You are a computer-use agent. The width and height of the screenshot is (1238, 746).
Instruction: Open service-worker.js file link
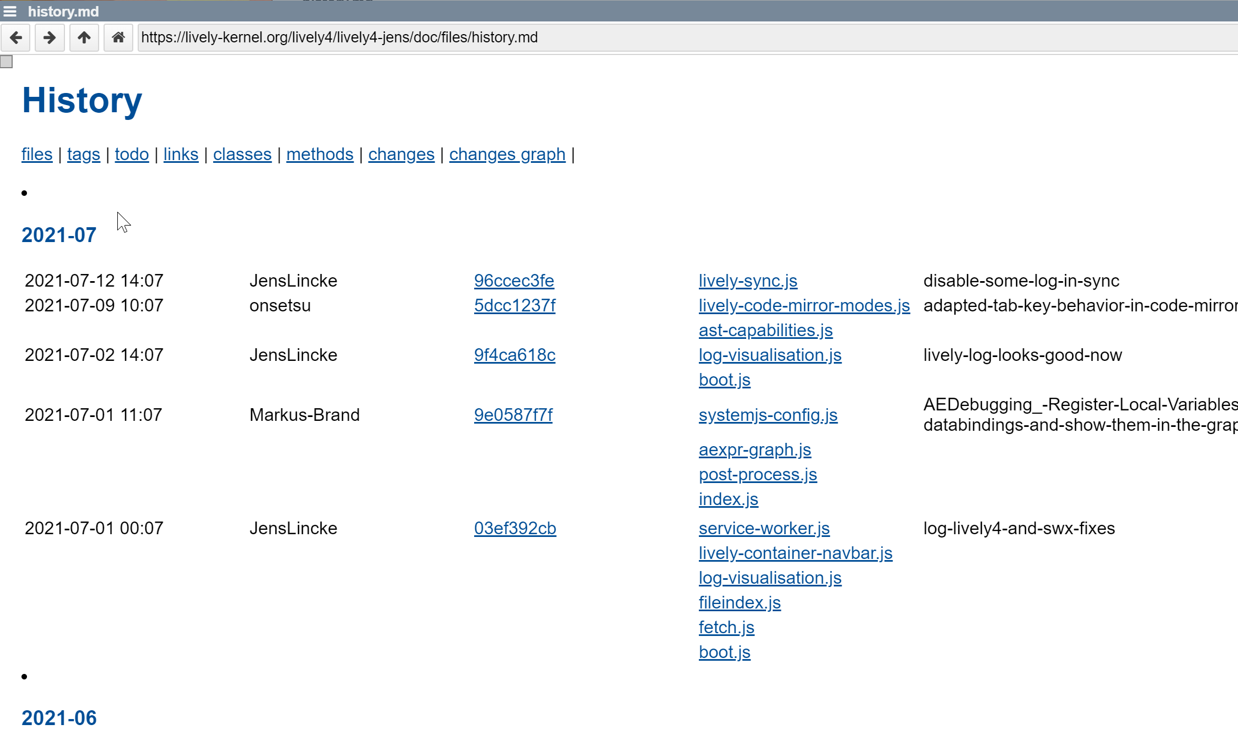tap(764, 528)
